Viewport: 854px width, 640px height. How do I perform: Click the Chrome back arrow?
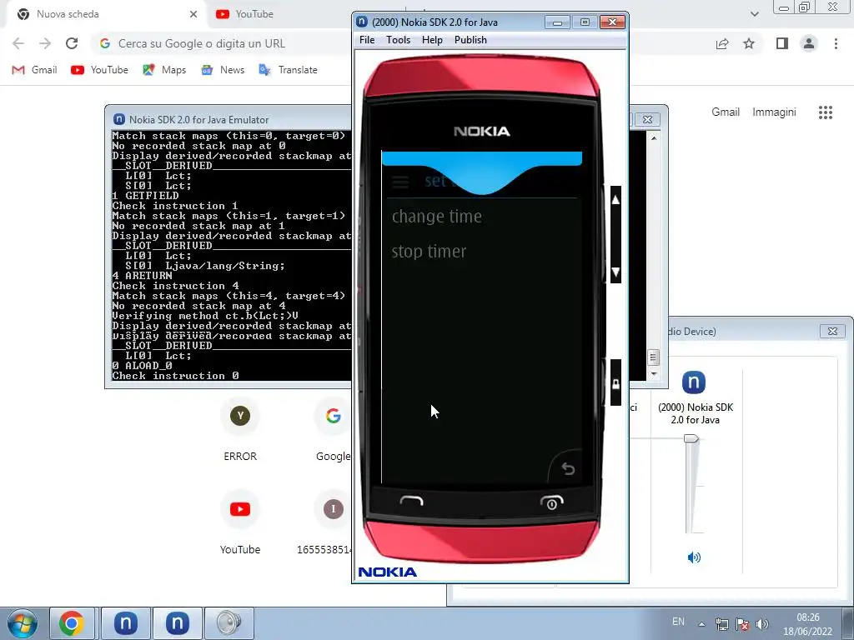(18, 43)
